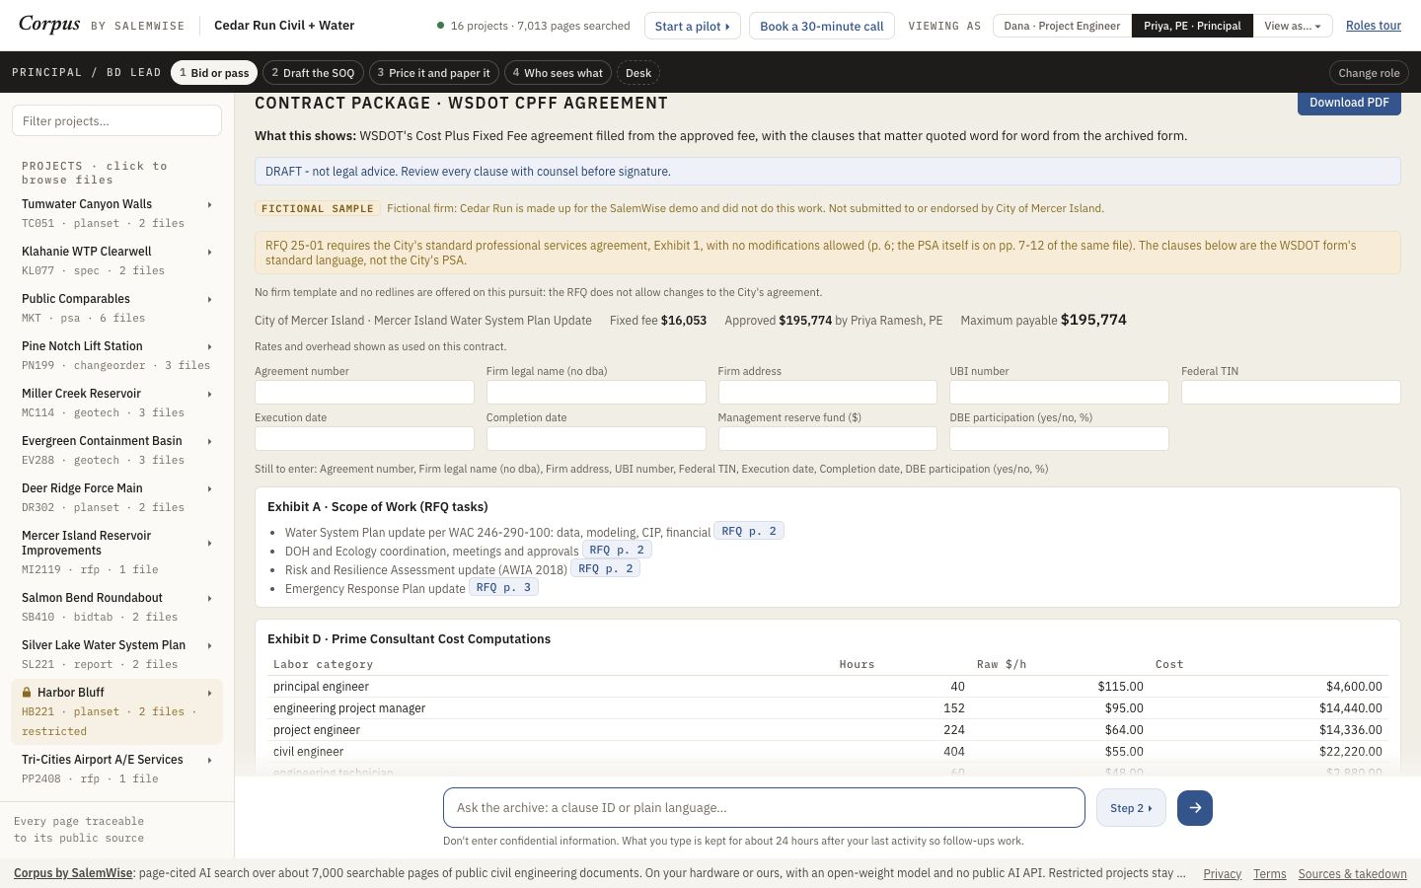Click the Step 2 button
This screenshot has width=1421, height=888.
click(x=1131, y=808)
